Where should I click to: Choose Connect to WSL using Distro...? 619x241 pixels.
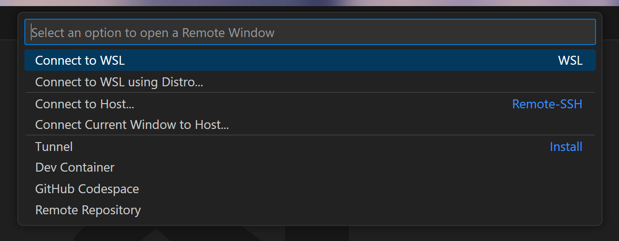[x=119, y=82]
